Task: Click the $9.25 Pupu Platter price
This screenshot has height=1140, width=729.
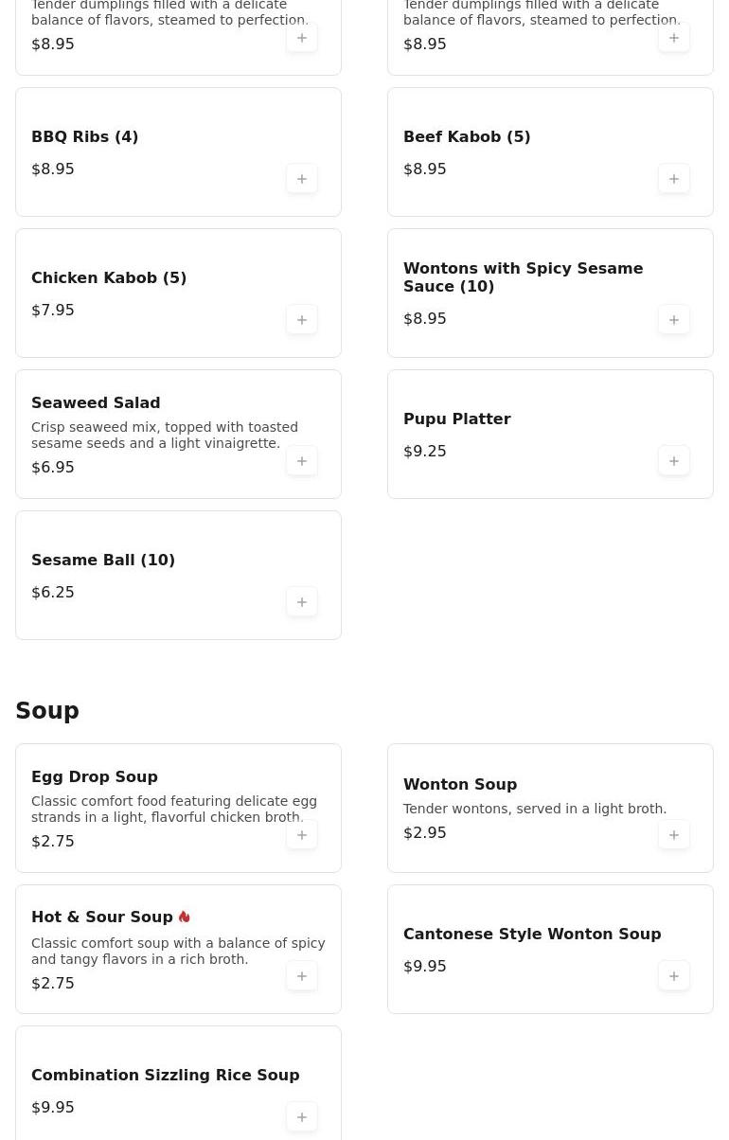Action: click(x=425, y=451)
